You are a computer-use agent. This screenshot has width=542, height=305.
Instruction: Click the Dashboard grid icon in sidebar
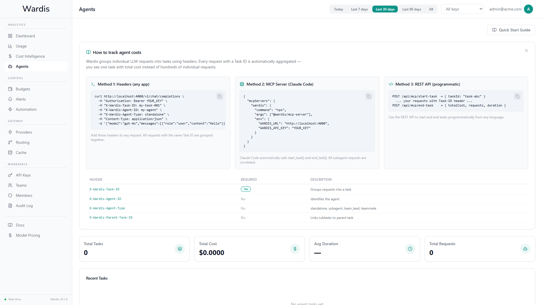[10, 36]
